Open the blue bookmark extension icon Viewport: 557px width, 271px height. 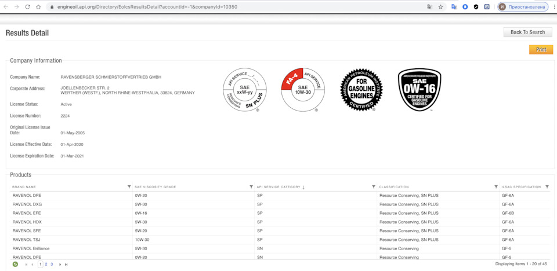point(465,7)
